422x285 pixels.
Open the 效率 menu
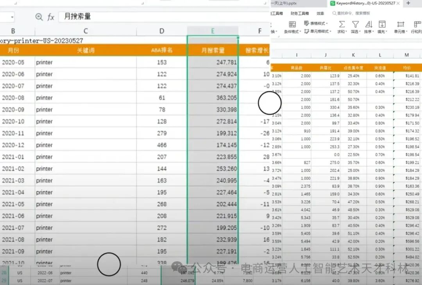pos(320,13)
